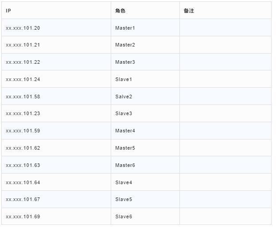The height and width of the screenshot is (228, 276).
Task: Click the Master4 role cell
Action: point(125,131)
